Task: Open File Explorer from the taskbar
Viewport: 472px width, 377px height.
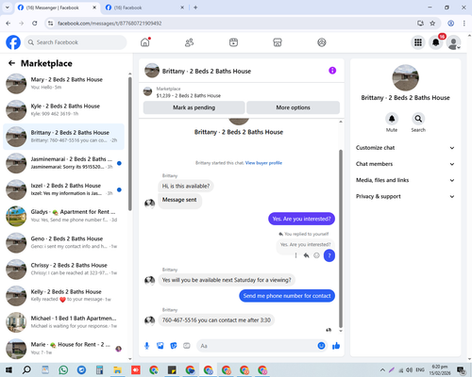Action: point(118,369)
